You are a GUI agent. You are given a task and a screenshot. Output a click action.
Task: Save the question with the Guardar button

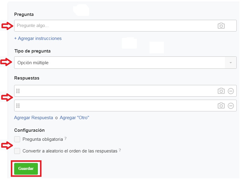click(x=26, y=169)
